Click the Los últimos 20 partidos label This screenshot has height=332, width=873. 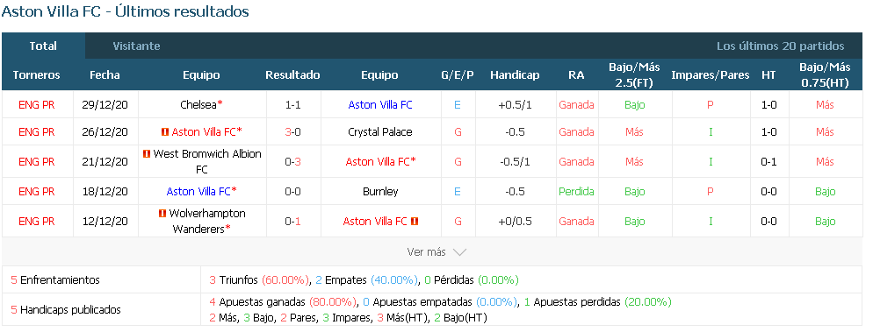[x=781, y=46]
